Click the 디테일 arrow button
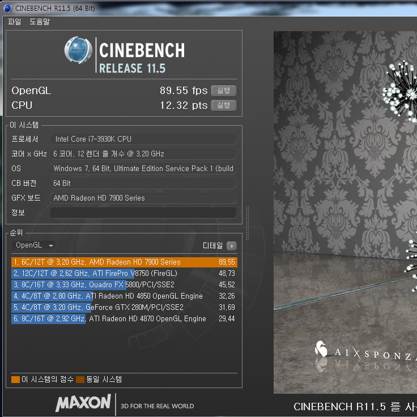This screenshot has height=417, width=417. (232, 246)
